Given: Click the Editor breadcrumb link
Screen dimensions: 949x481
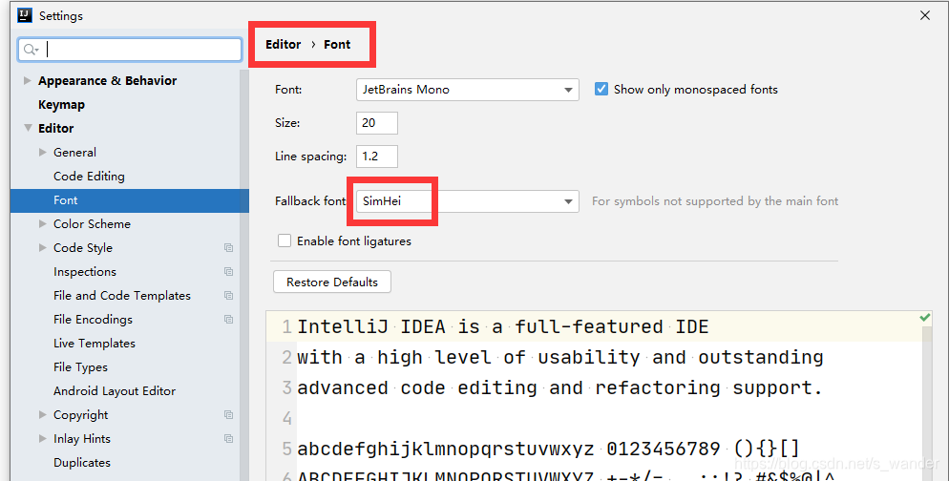Looking at the screenshot, I should 284,44.
